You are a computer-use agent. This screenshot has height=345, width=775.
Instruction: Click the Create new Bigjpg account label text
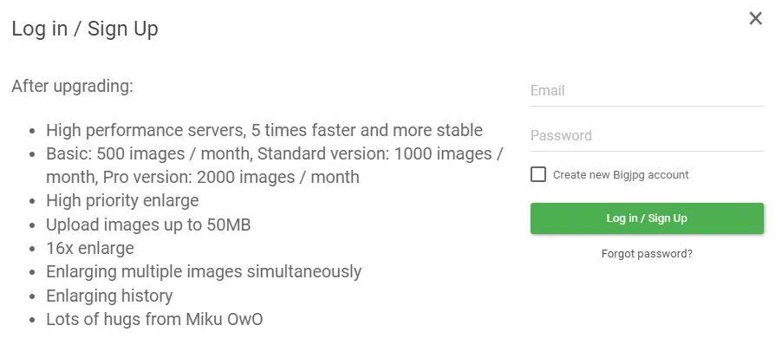pyautogui.click(x=621, y=175)
